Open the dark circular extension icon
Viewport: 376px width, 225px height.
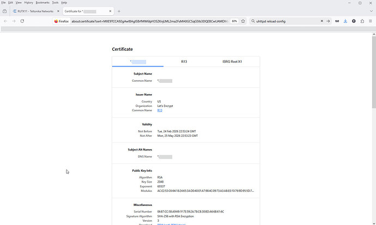coord(354,21)
